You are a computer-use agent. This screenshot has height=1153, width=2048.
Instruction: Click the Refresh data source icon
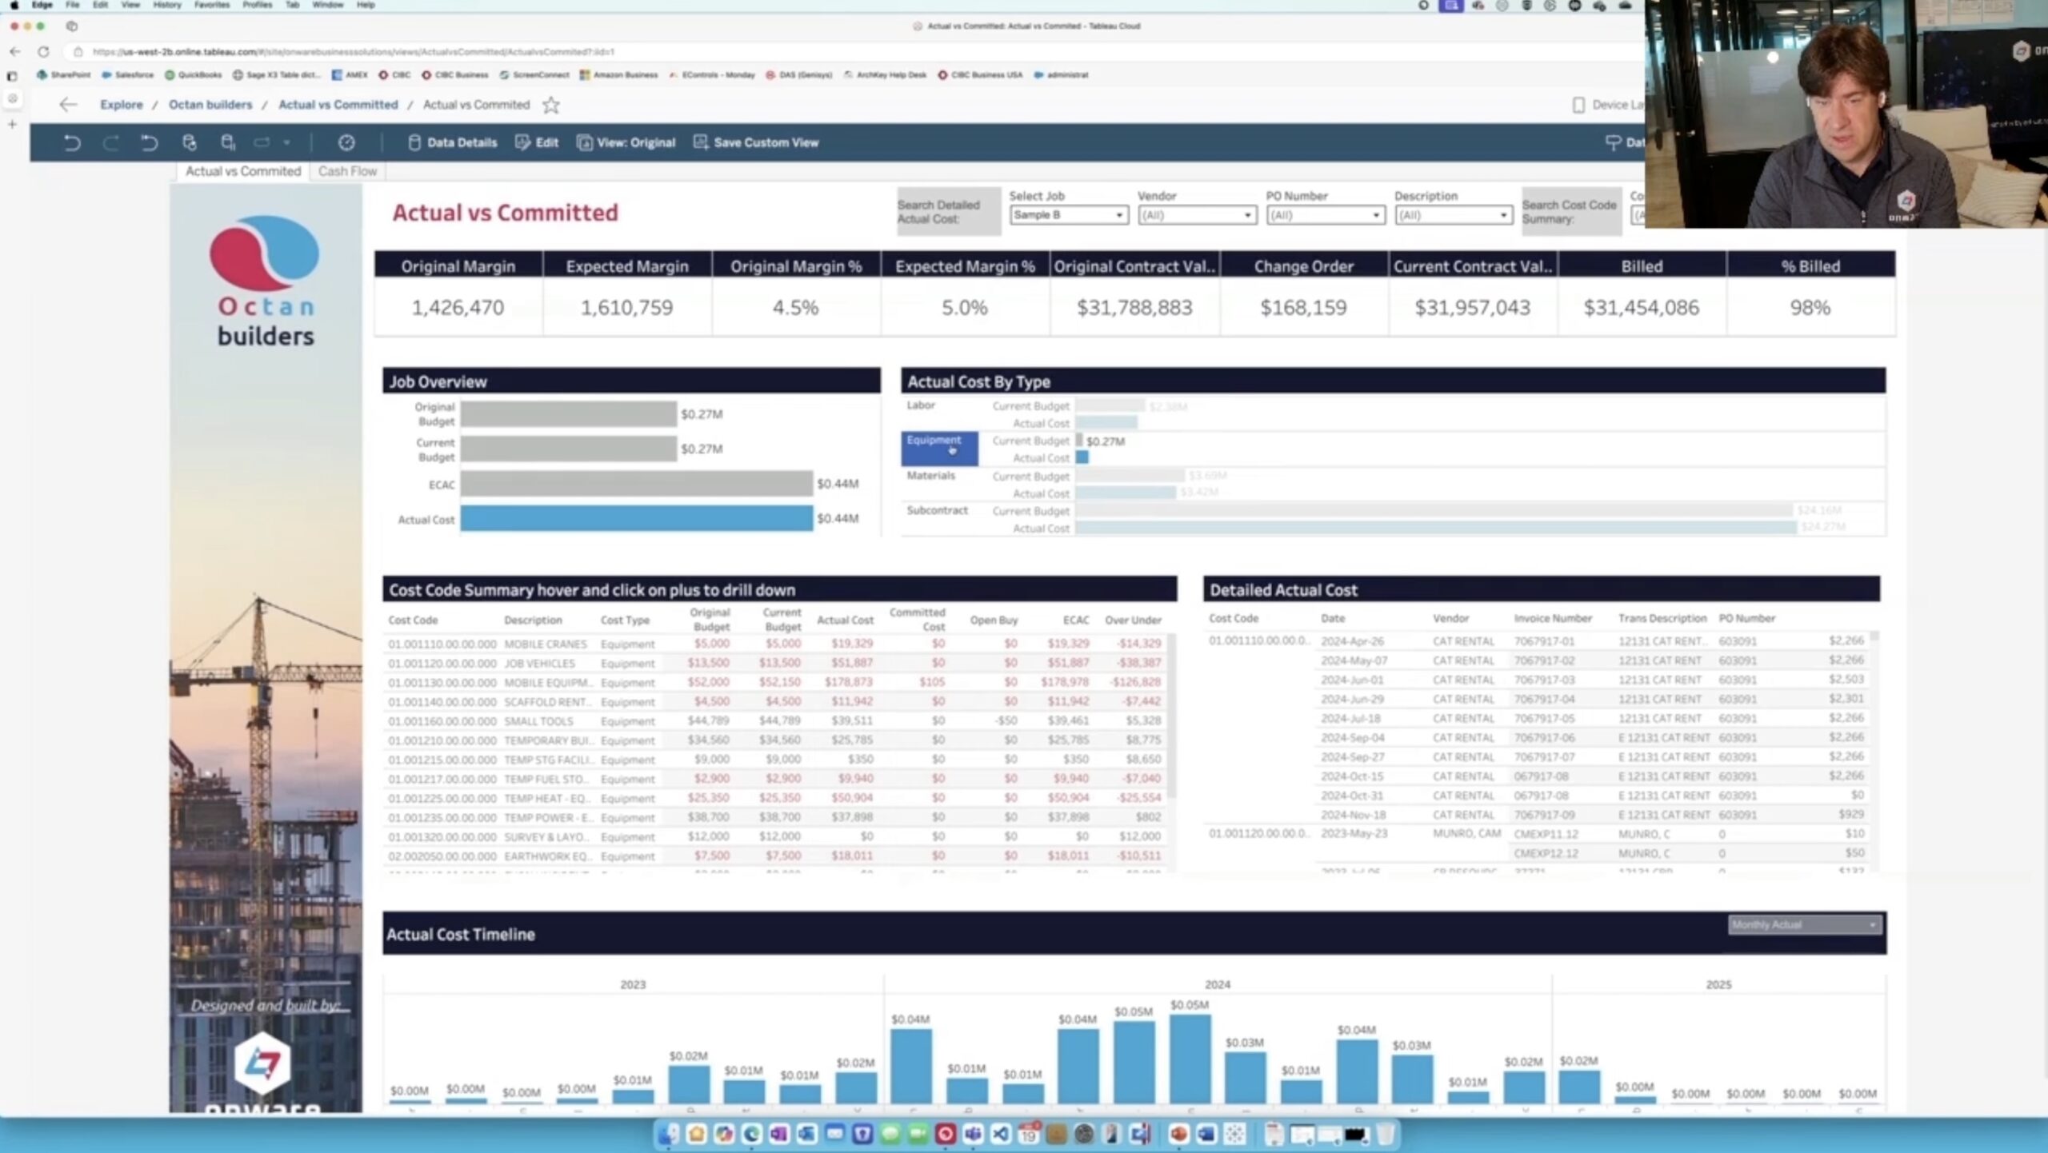pos(190,142)
